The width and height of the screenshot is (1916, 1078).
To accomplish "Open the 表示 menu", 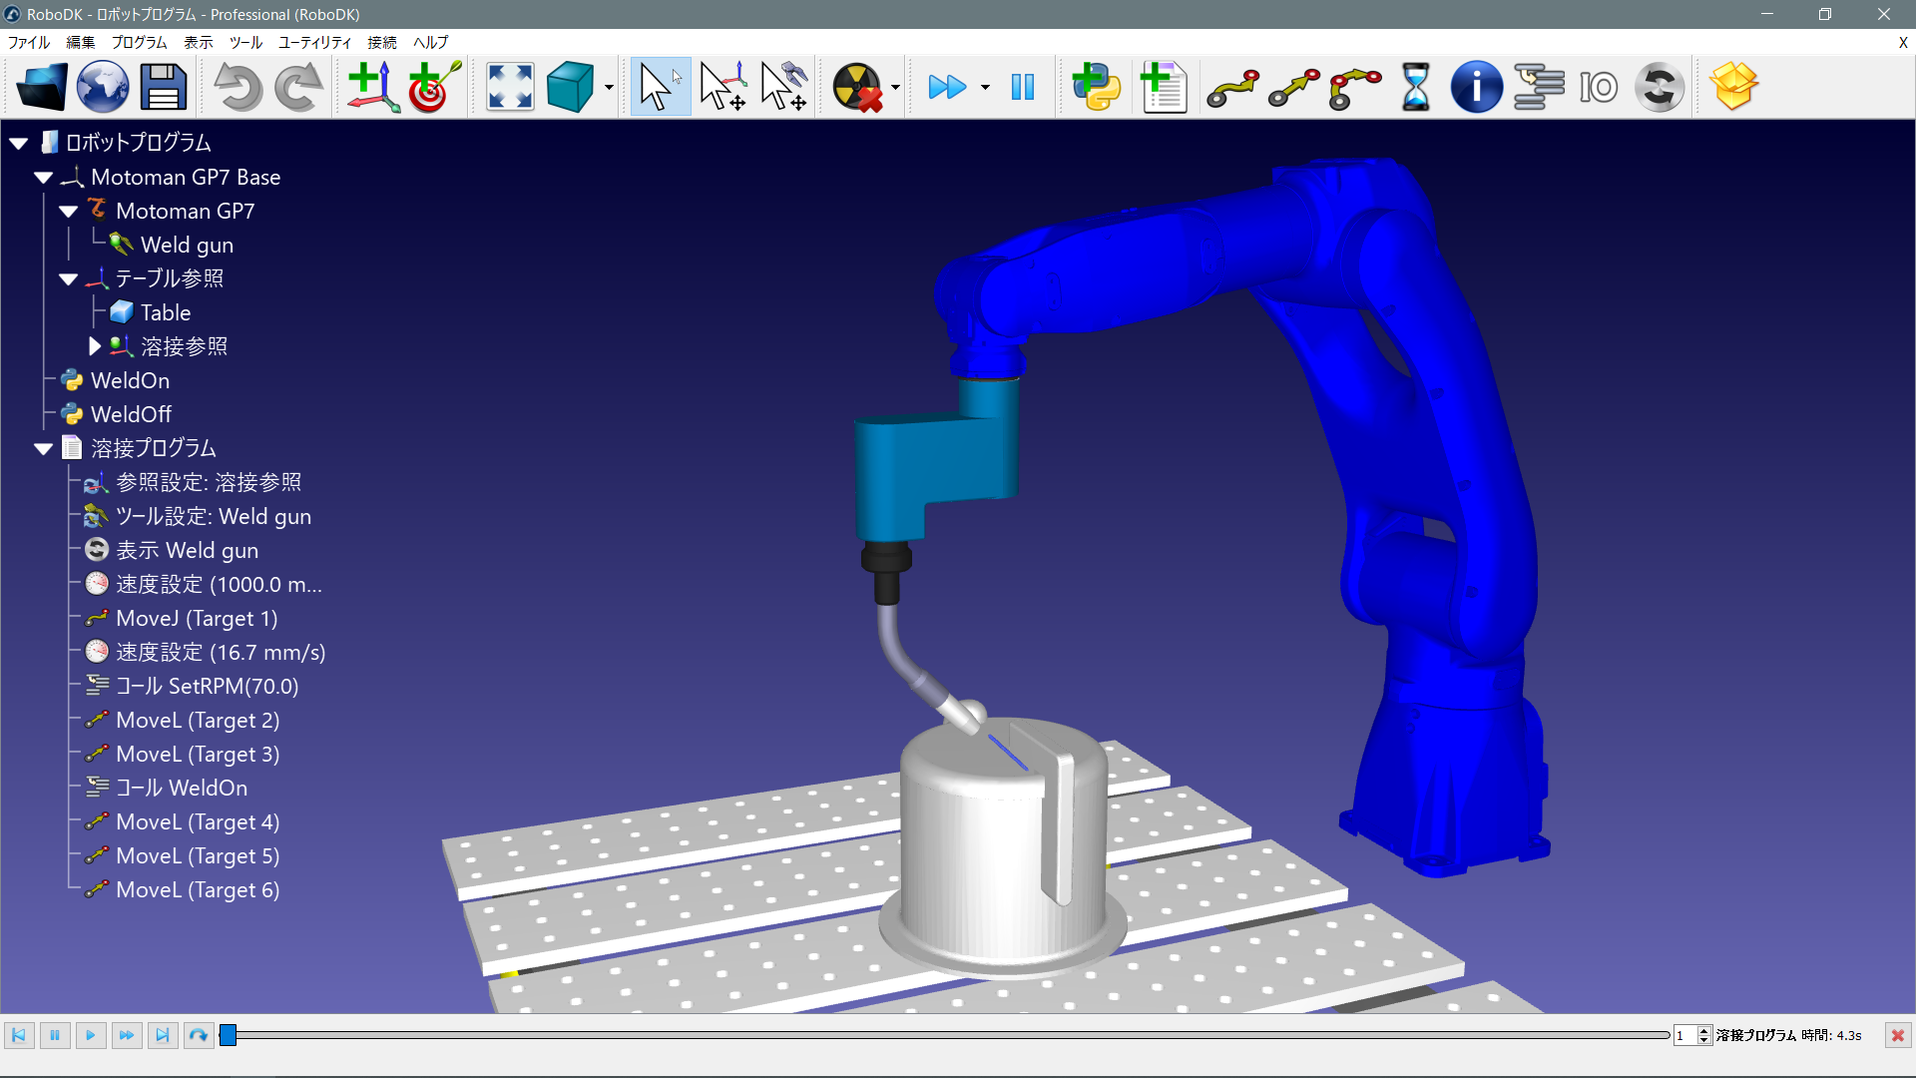I will click(x=199, y=42).
